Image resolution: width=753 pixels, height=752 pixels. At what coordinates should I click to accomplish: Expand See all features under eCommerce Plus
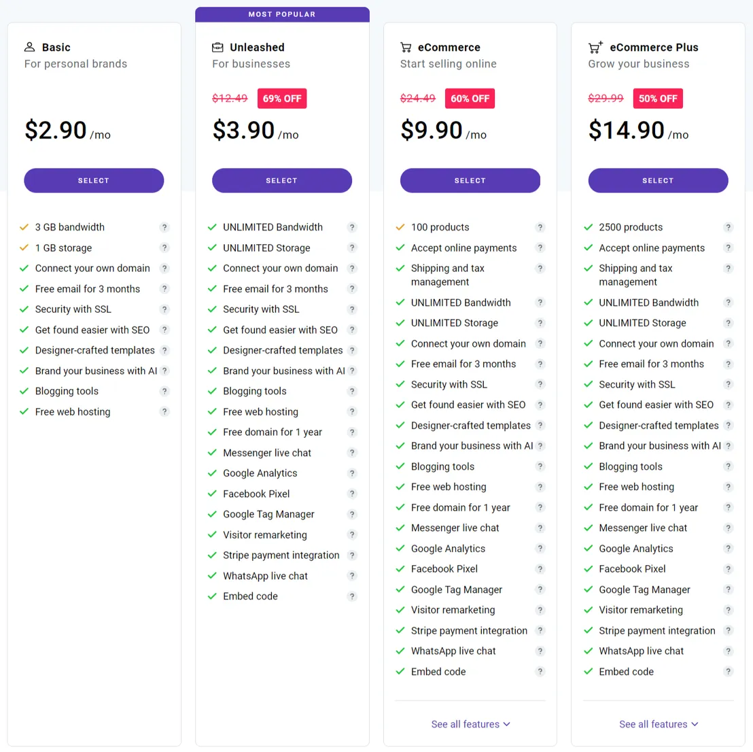[658, 724]
